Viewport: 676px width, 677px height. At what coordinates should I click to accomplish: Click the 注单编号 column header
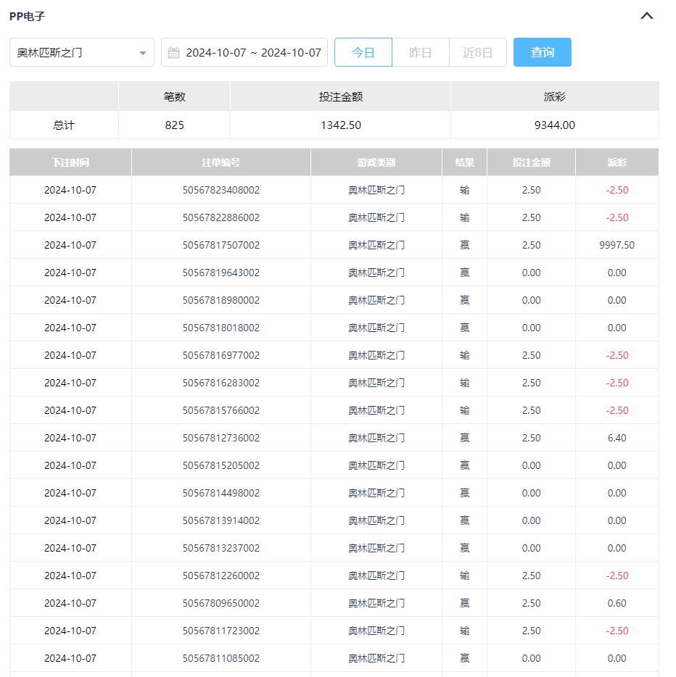pyautogui.click(x=220, y=162)
